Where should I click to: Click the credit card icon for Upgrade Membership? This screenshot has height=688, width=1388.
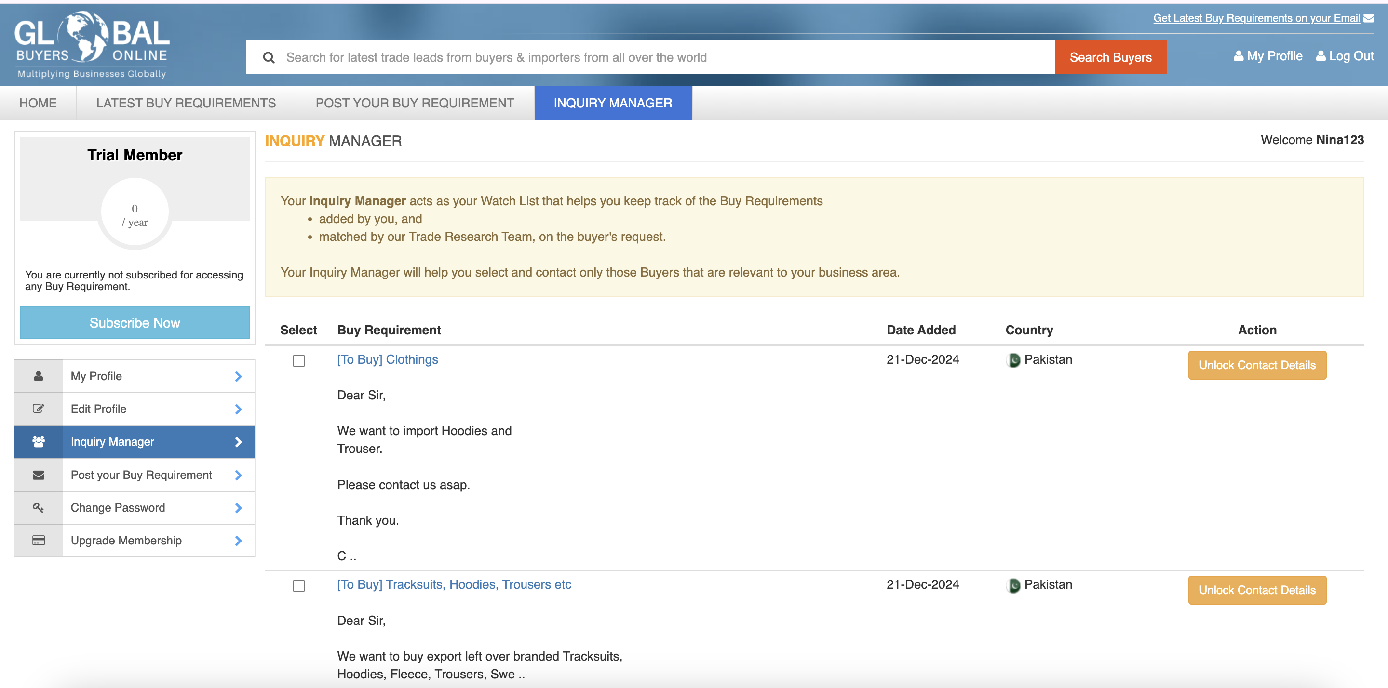click(38, 540)
